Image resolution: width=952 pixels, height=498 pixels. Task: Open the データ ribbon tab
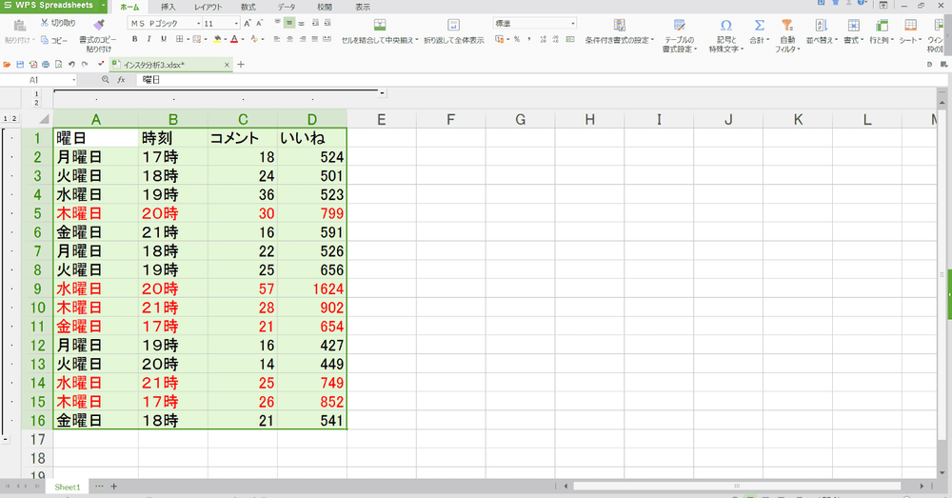click(x=286, y=7)
